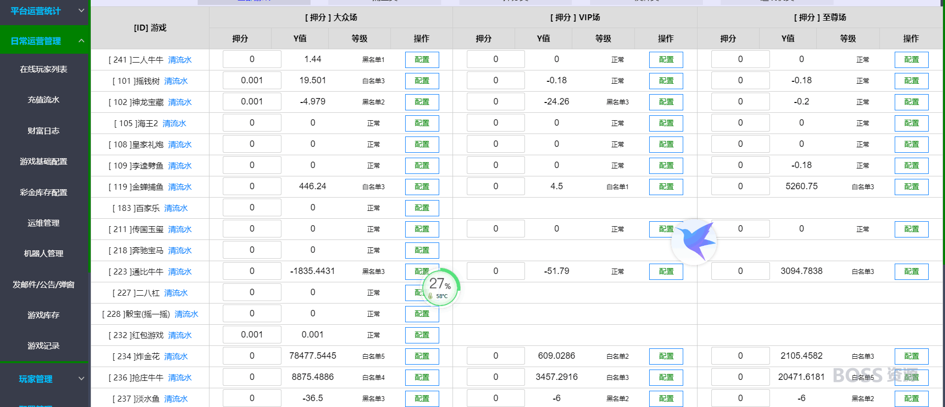Click 清流水 link for 骰宝(摇一摇)
The width and height of the screenshot is (945, 407).
click(186, 314)
